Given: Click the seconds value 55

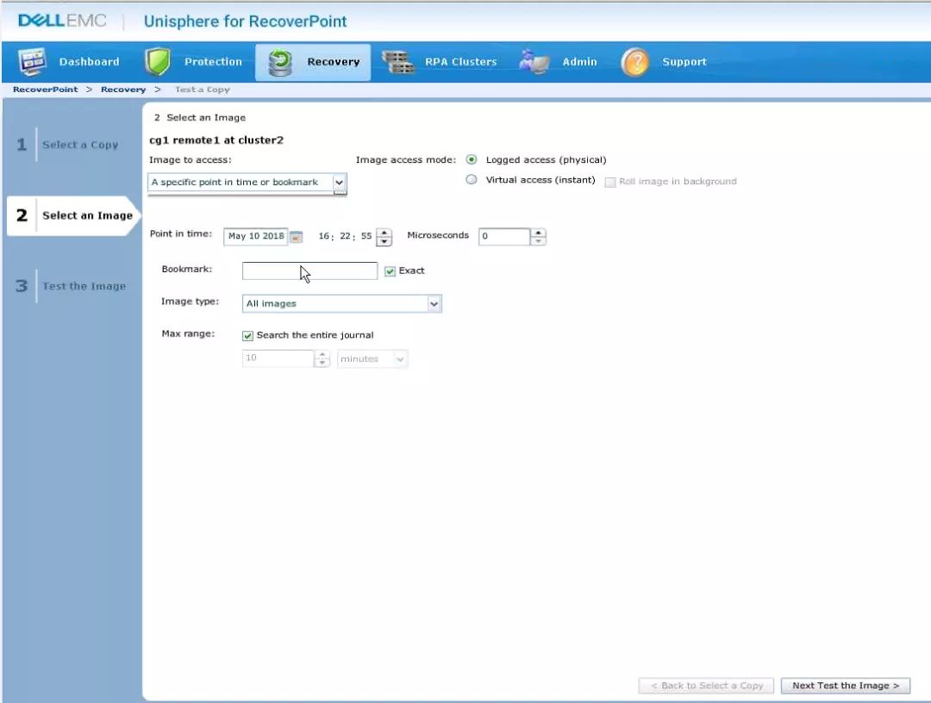Looking at the screenshot, I should point(366,236).
